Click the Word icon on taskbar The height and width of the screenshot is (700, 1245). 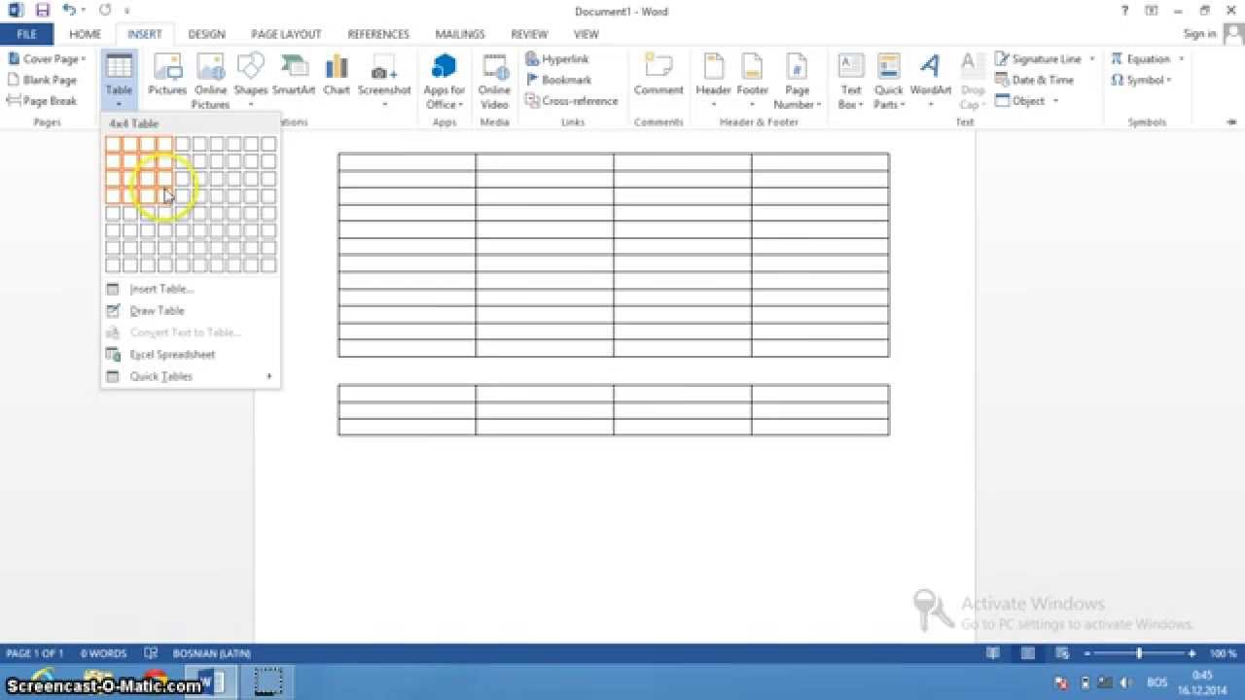210,681
